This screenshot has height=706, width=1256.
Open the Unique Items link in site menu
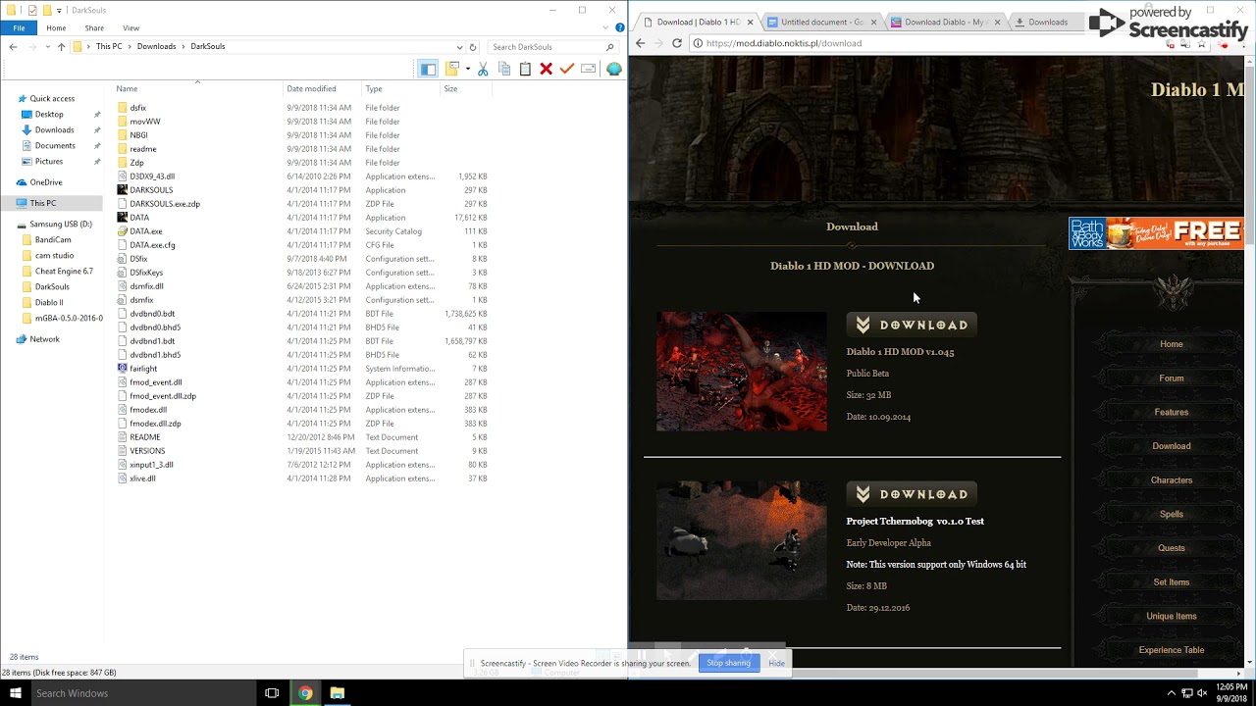tap(1172, 617)
